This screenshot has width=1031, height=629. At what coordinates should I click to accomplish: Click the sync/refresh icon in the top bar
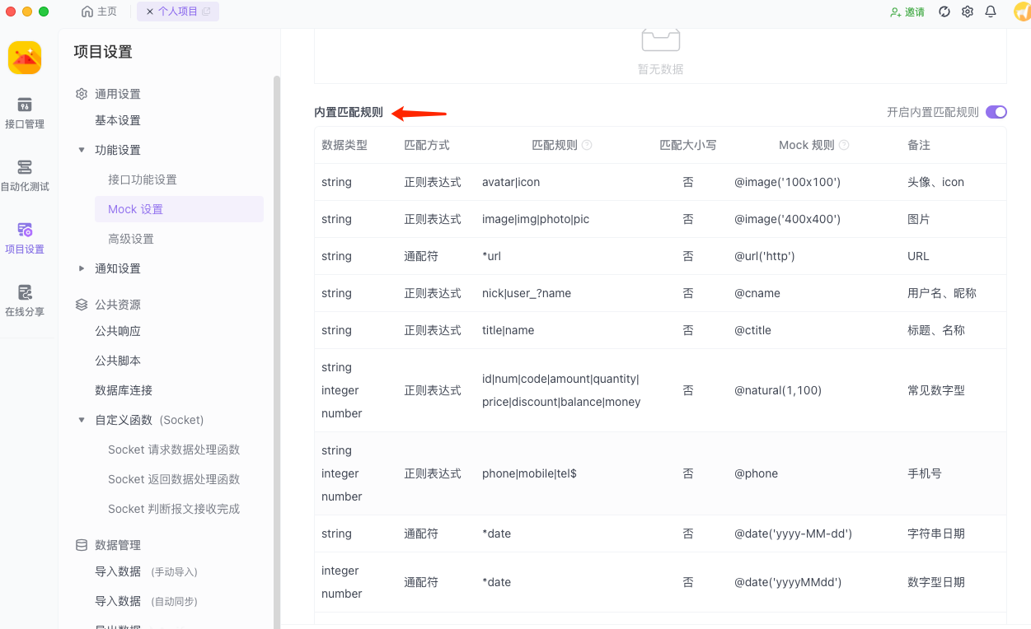(944, 12)
